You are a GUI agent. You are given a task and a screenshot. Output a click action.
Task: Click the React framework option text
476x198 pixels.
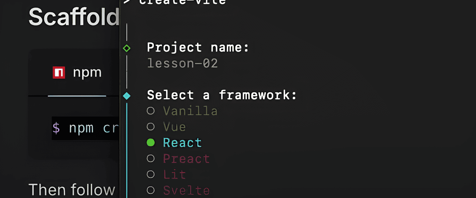point(182,143)
